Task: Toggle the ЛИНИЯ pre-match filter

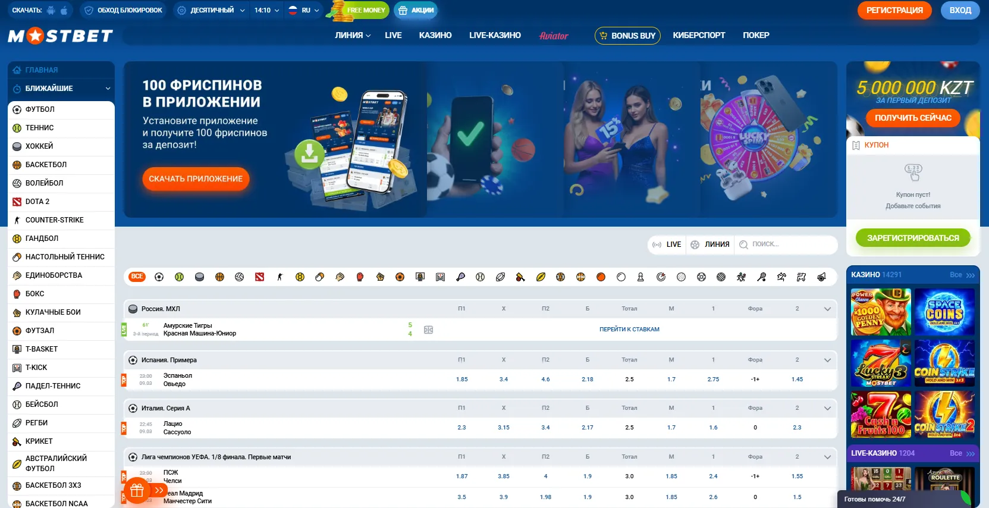Action: pos(710,244)
